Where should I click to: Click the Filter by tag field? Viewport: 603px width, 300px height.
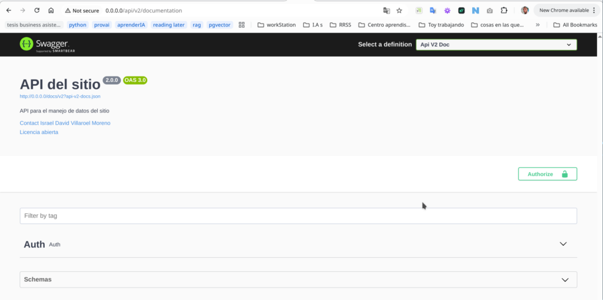click(x=298, y=216)
